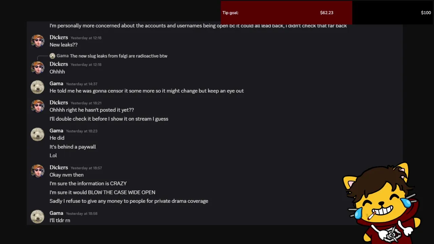434x244 pixels.
Task: Click the Gama username on the 14:37 message
Action: (x=56, y=83)
